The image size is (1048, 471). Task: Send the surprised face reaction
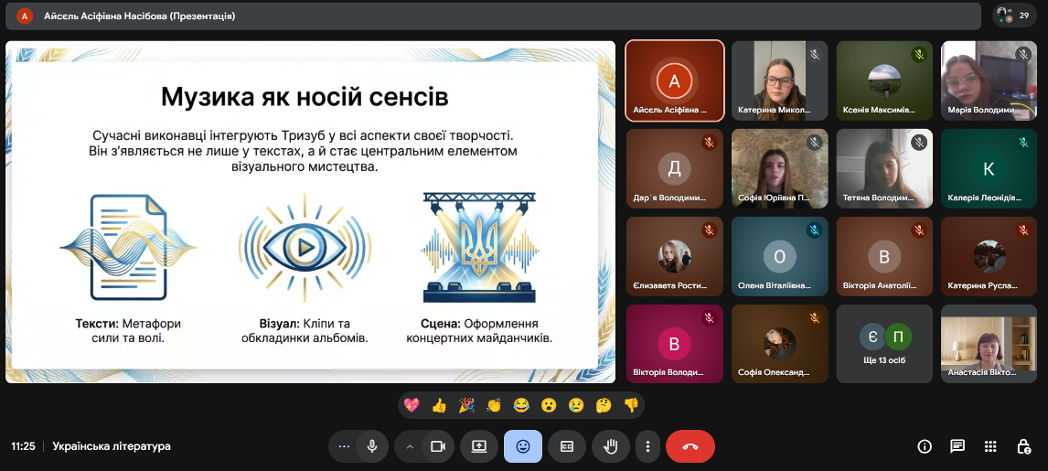tap(549, 405)
